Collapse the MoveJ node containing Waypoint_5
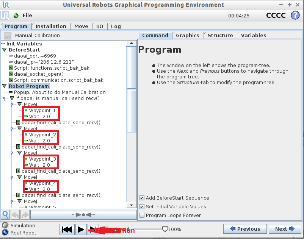Screen dimensions: 304x239 point(20,201)
